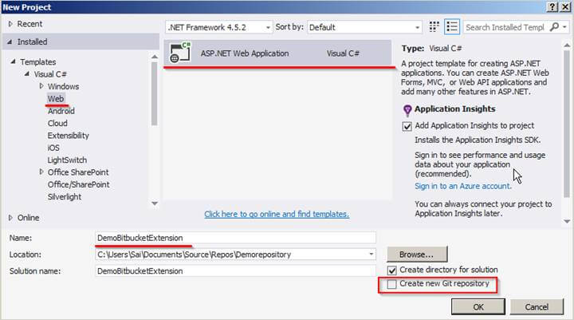This screenshot has width=574, height=320.
Task: Select the Extensibility template category
Action: click(x=68, y=136)
